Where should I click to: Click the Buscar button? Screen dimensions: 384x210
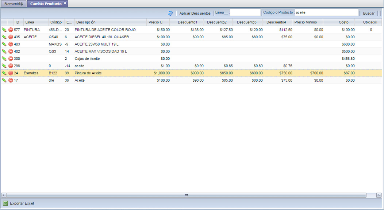(x=369, y=13)
